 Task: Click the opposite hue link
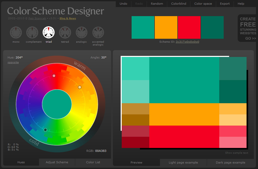[x=13, y=62]
